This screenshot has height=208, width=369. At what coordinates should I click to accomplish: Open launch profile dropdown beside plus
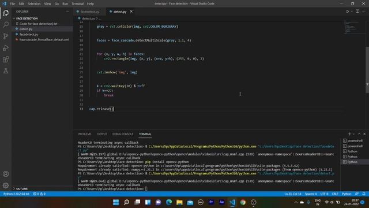tap(353, 134)
